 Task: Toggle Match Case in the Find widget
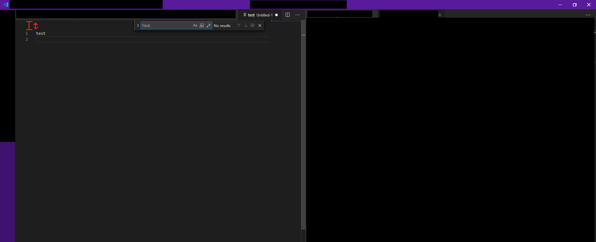(195, 25)
